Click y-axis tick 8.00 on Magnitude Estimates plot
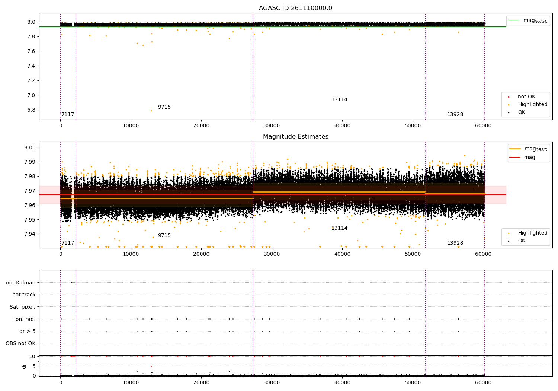558x391 pixels. [30, 147]
